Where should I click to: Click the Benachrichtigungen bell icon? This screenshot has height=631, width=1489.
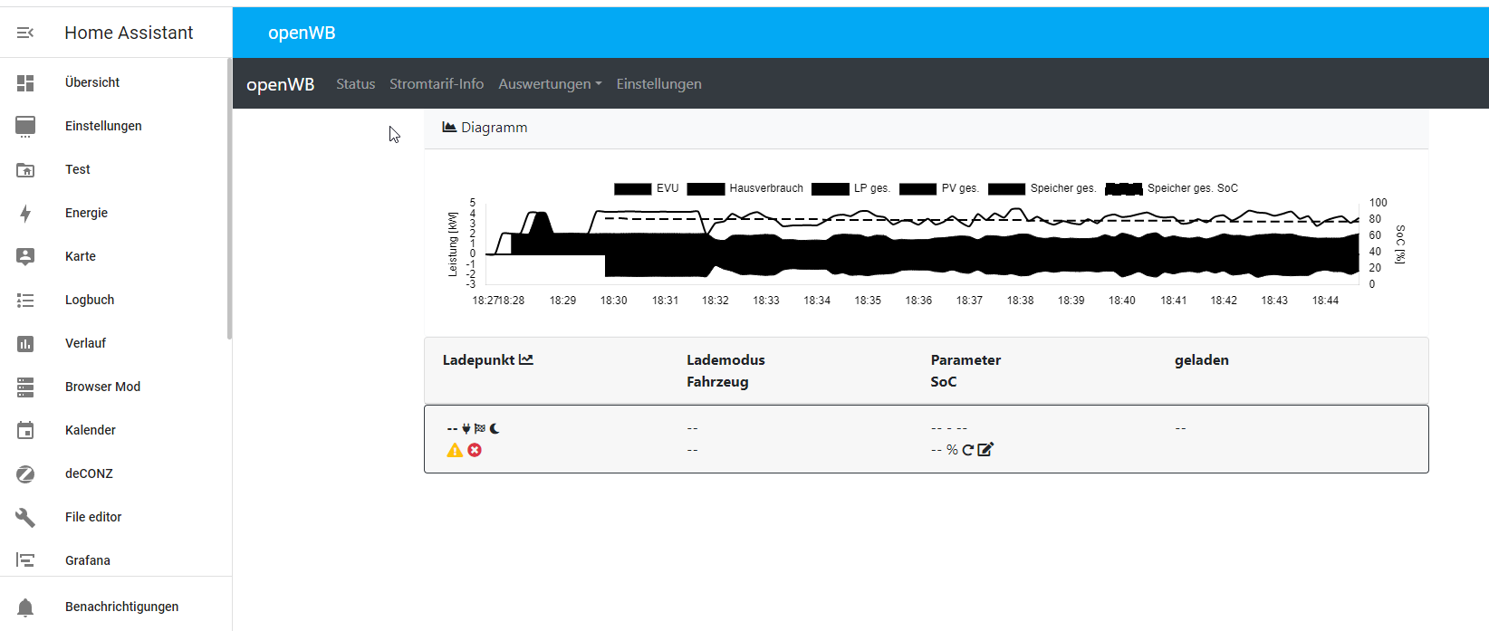point(25,607)
